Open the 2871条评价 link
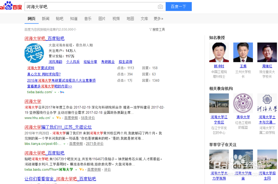The height and width of the screenshot is (184, 278). [95, 144]
